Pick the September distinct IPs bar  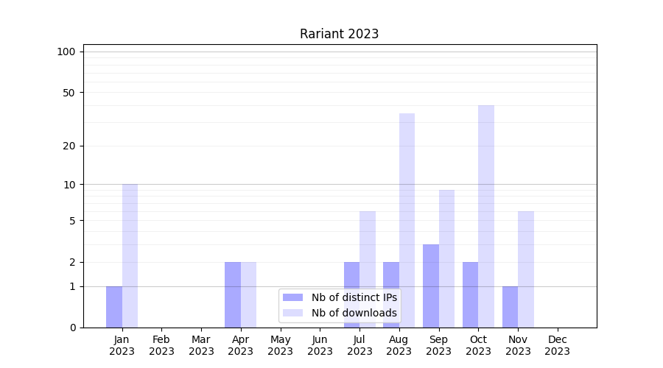[431, 286]
